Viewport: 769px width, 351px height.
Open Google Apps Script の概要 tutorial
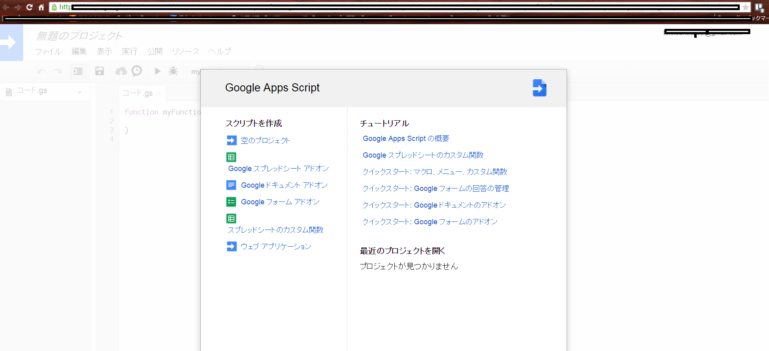pos(406,139)
